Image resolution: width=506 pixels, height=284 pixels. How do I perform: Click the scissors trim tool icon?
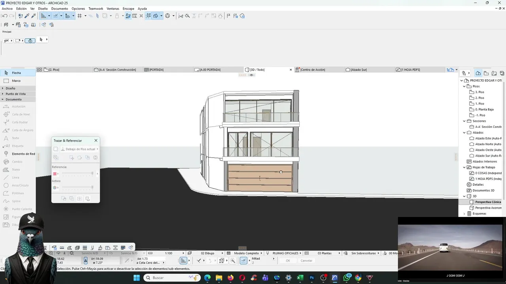click(x=181, y=16)
